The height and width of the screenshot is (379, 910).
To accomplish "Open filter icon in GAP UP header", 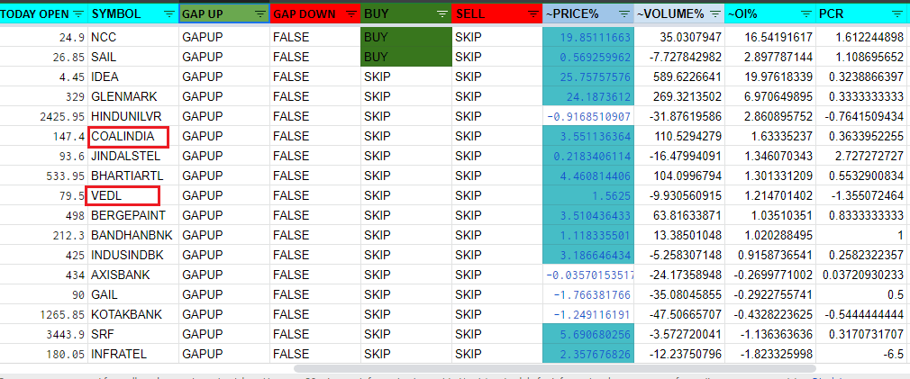I will click(x=260, y=14).
